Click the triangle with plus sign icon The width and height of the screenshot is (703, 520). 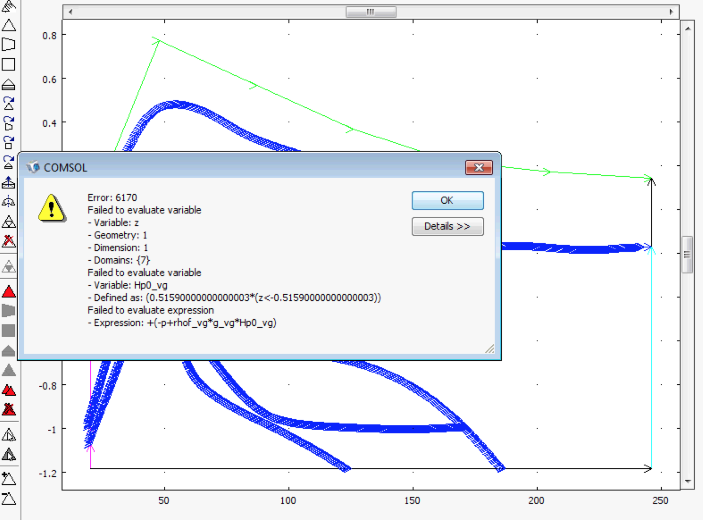point(8,478)
